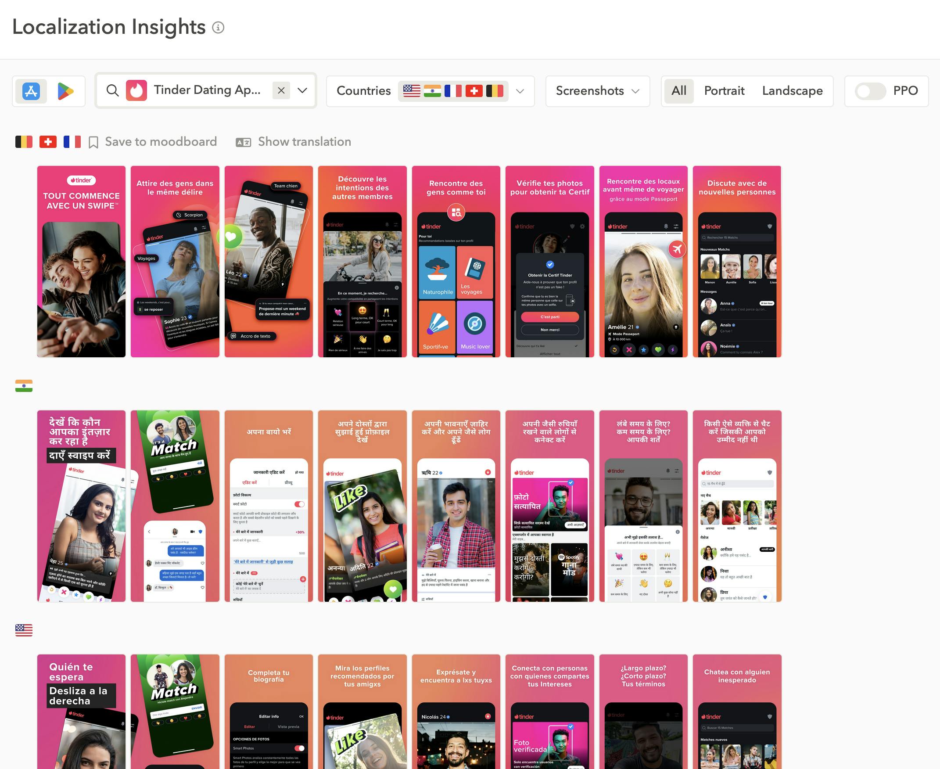Clear the Tinder Dating App selection

tap(281, 90)
